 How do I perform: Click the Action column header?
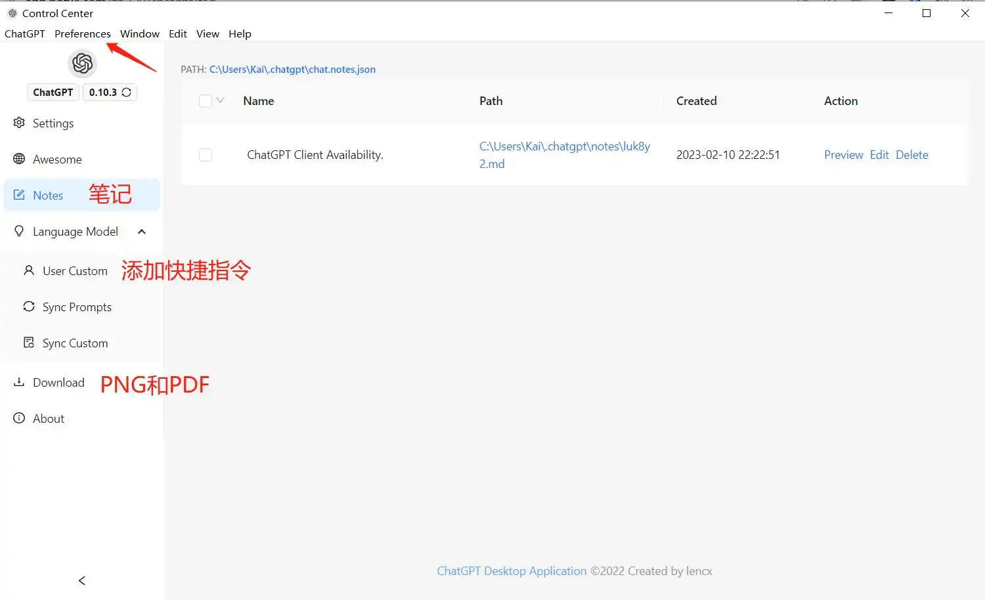tap(841, 101)
